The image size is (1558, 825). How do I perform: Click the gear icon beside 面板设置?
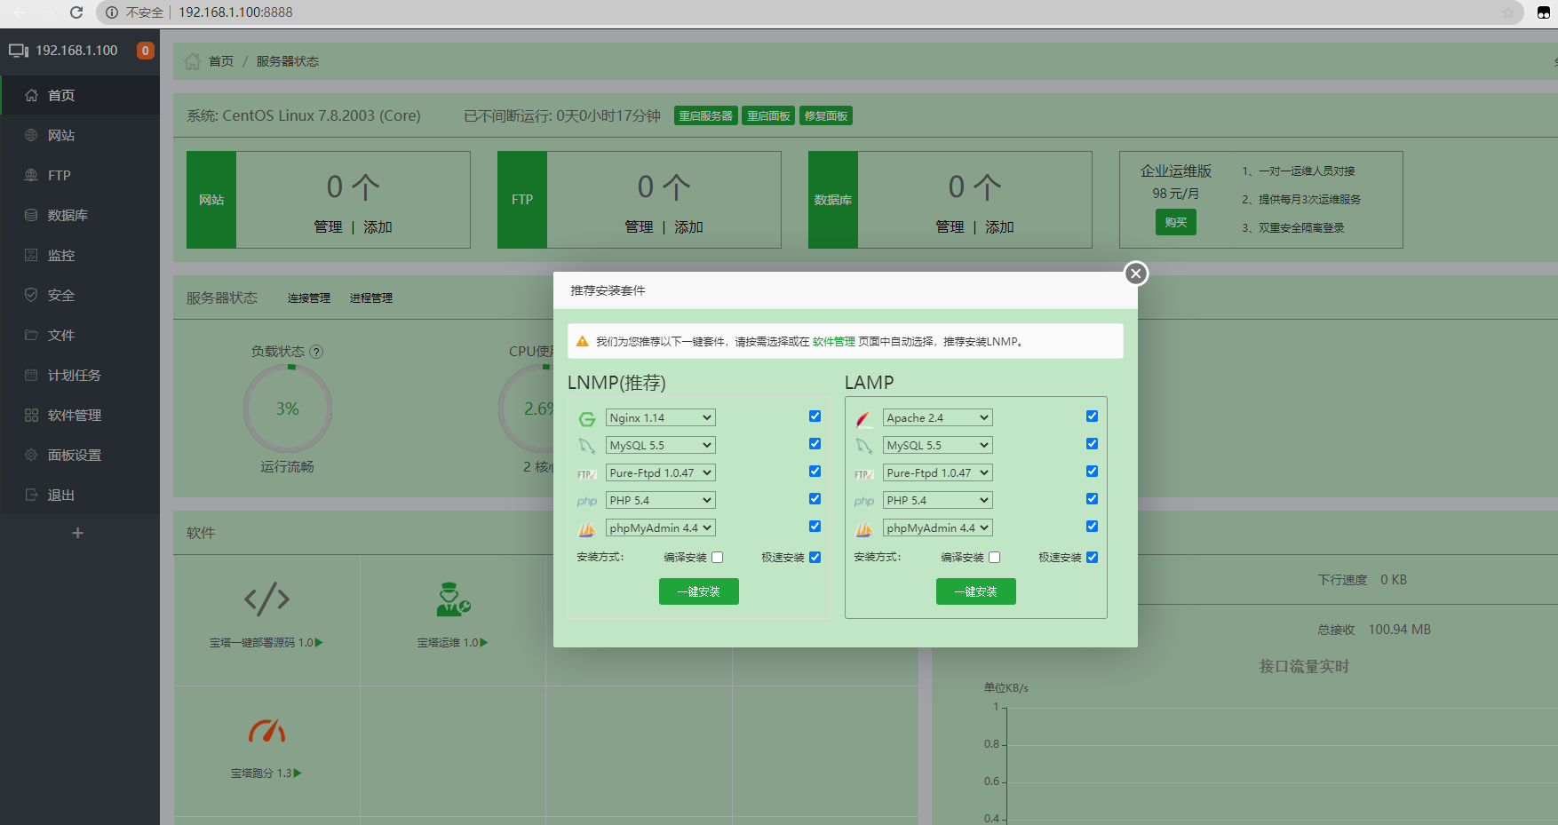click(x=31, y=455)
